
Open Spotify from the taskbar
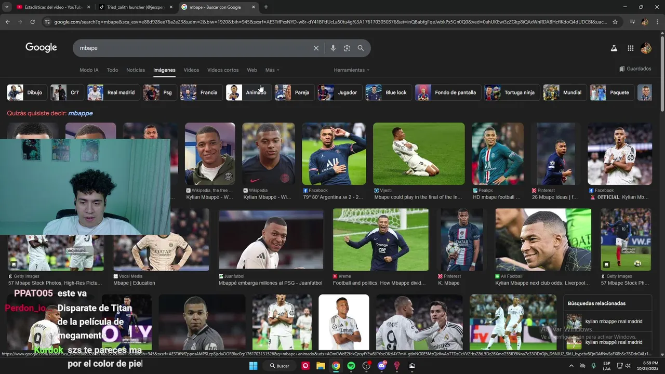(351, 366)
